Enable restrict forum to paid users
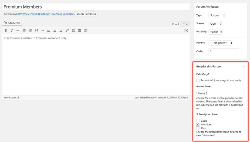The height and width of the screenshot is (142, 250). coord(198,80)
